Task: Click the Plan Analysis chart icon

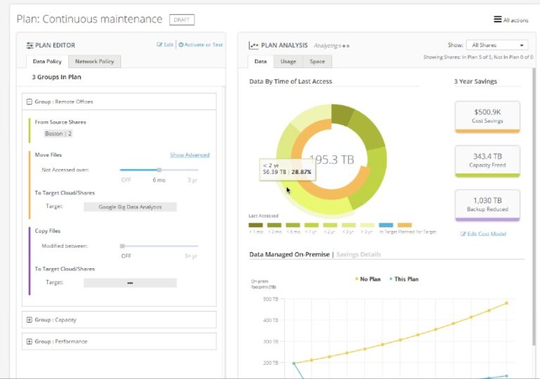Action: tap(253, 46)
